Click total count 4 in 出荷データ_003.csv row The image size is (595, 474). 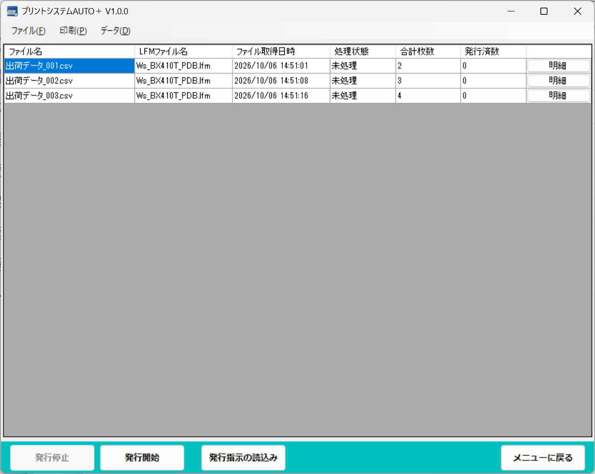(x=428, y=95)
